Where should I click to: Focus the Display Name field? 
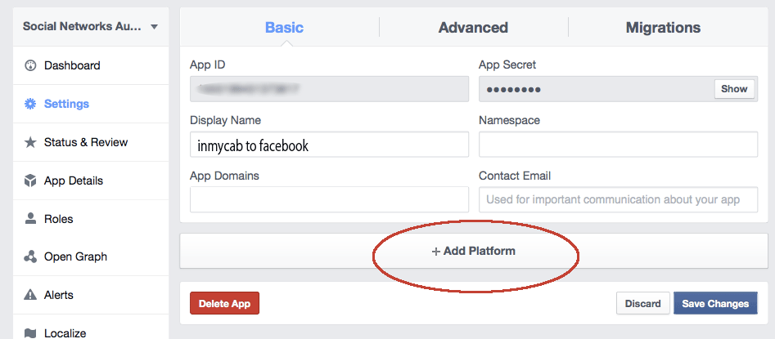click(329, 145)
